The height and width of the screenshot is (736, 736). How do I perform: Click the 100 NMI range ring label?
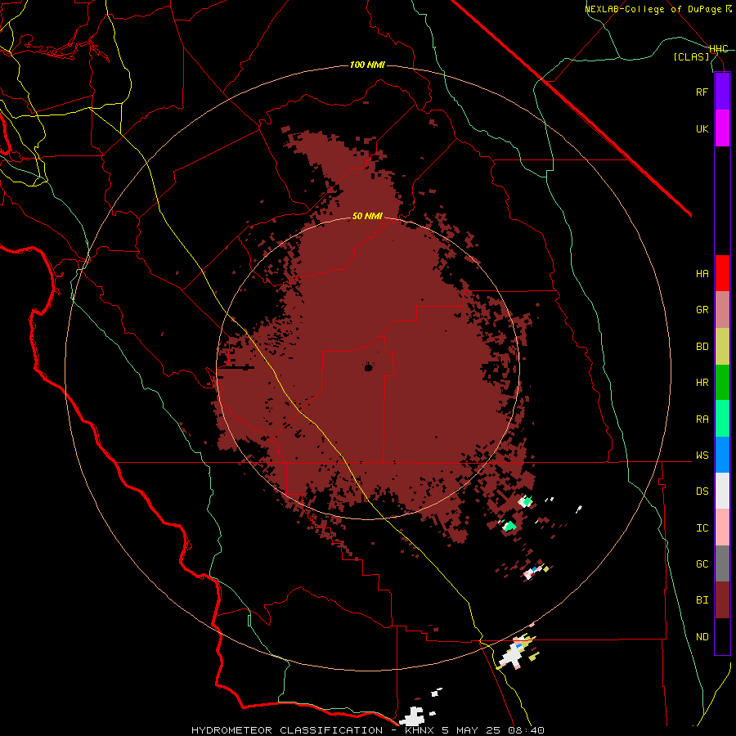367,65
